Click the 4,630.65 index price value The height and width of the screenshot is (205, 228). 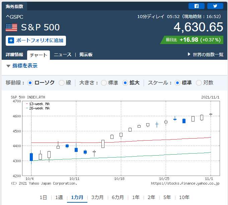[198, 27]
